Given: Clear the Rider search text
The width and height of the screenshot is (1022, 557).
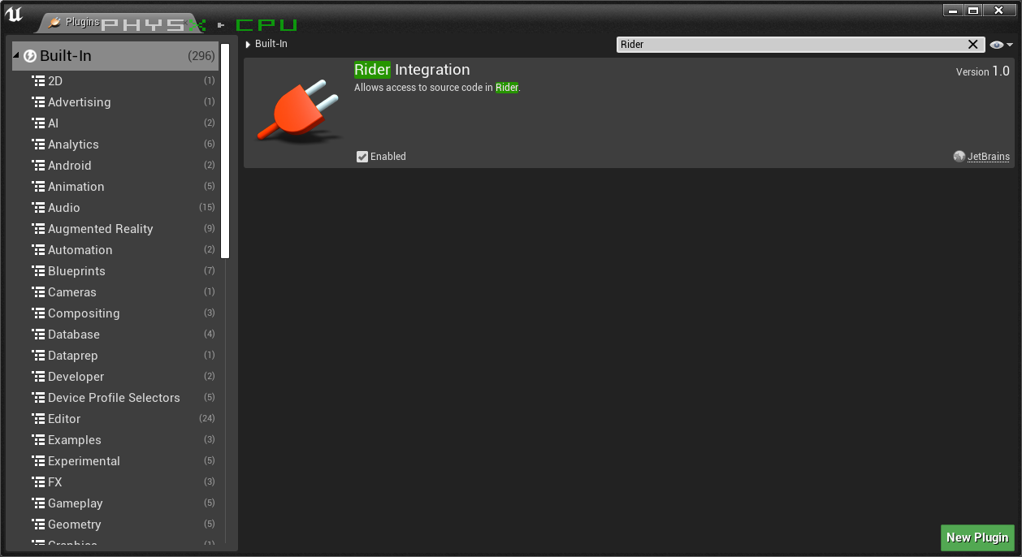Looking at the screenshot, I should tap(973, 45).
